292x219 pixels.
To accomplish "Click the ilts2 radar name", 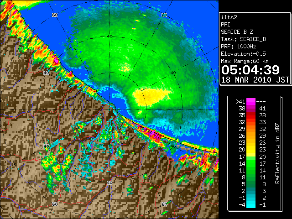I will coord(229,17).
